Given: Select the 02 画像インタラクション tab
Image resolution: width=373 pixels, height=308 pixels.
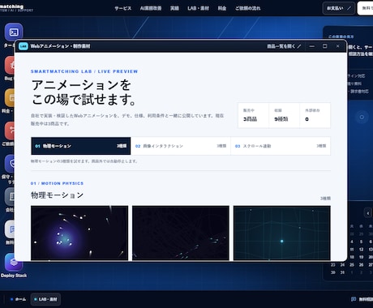Looking at the screenshot, I should (x=181, y=146).
